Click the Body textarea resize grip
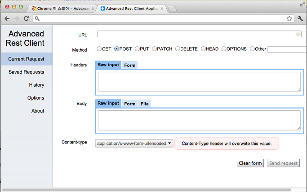Image resolution: width=307 pixels, height=192 pixels. [x=298, y=128]
